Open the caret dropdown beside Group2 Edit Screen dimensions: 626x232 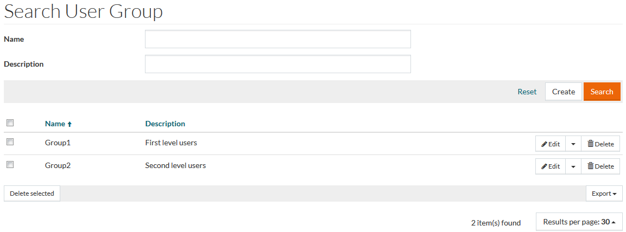[573, 166]
